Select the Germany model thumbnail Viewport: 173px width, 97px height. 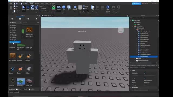point(21,81)
